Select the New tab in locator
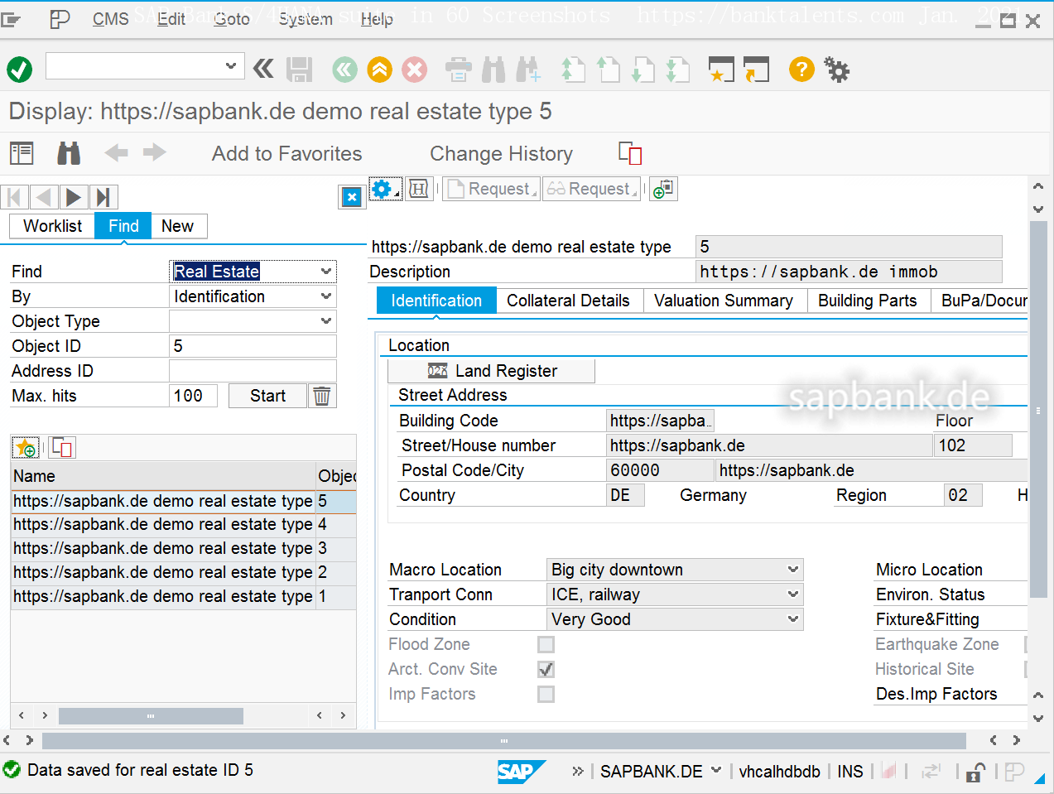Viewport: 1054px width, 794px height. coord(177,226)
